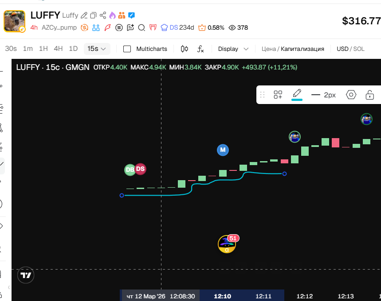This screenshot has height=301, width=381.
Task: Click the purple flame icon in header
Action: click(x=112, y=15)
